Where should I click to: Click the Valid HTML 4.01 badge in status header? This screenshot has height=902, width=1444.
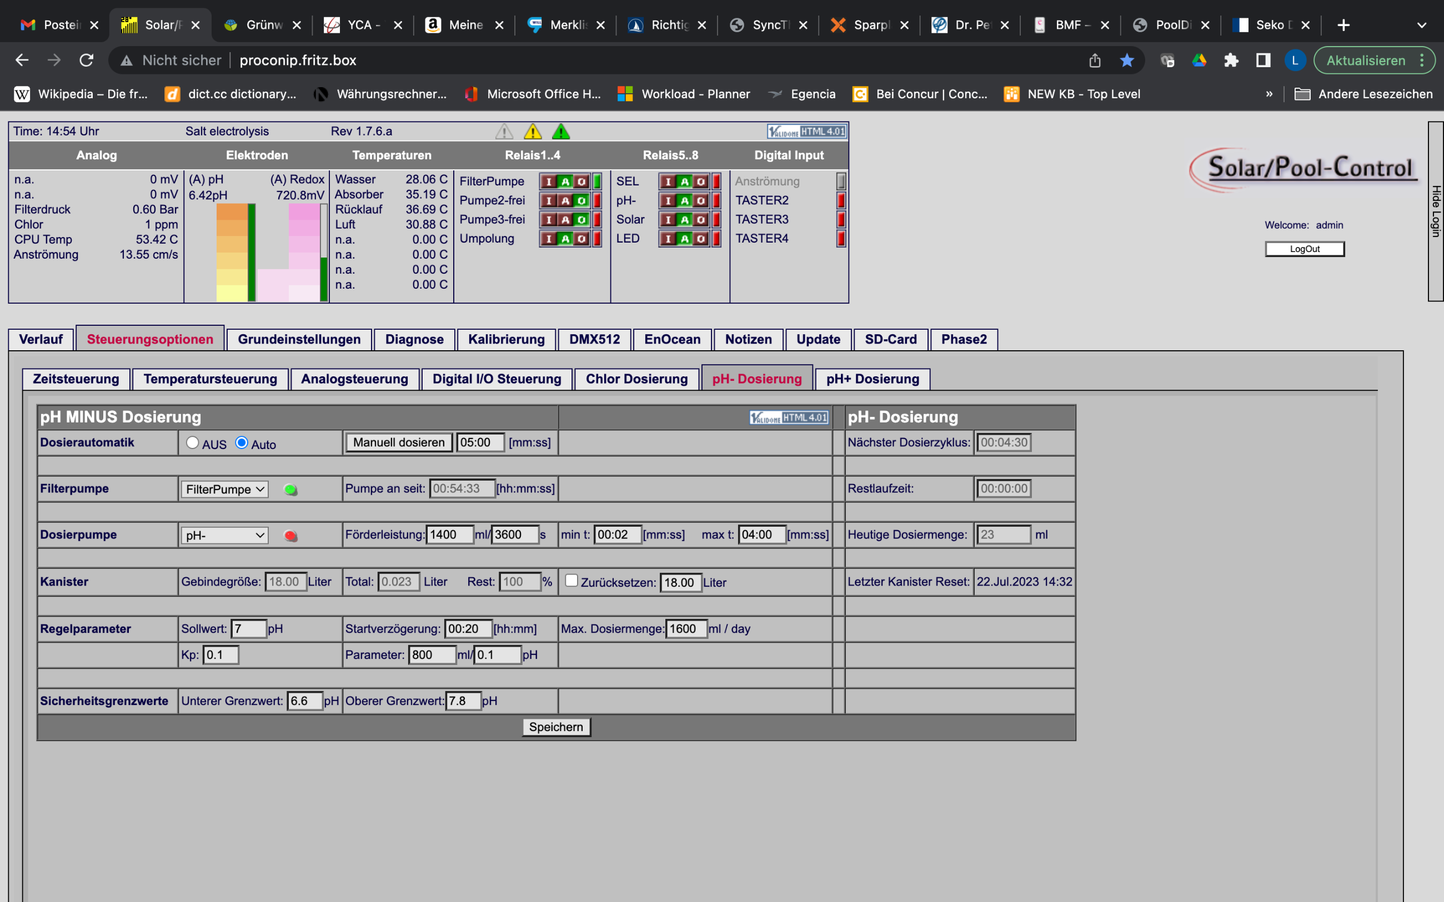[807, 131]
